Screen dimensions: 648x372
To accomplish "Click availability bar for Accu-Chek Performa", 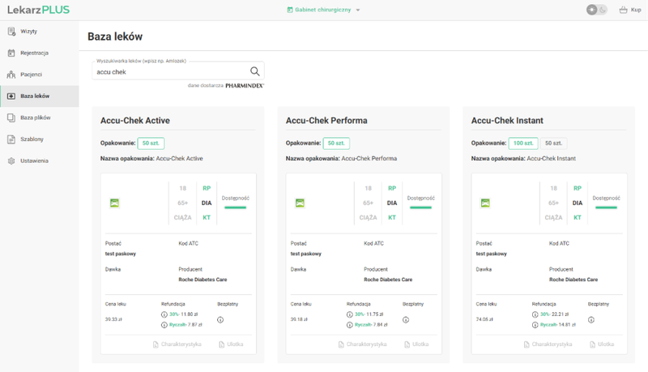I will [420, 207].
